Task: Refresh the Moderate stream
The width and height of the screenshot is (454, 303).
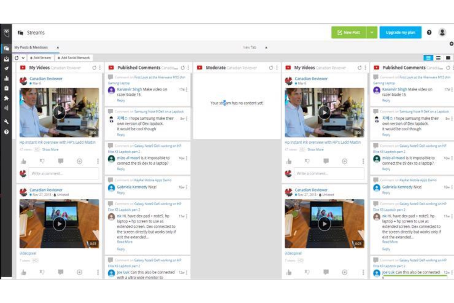Action: click(271, 68)
